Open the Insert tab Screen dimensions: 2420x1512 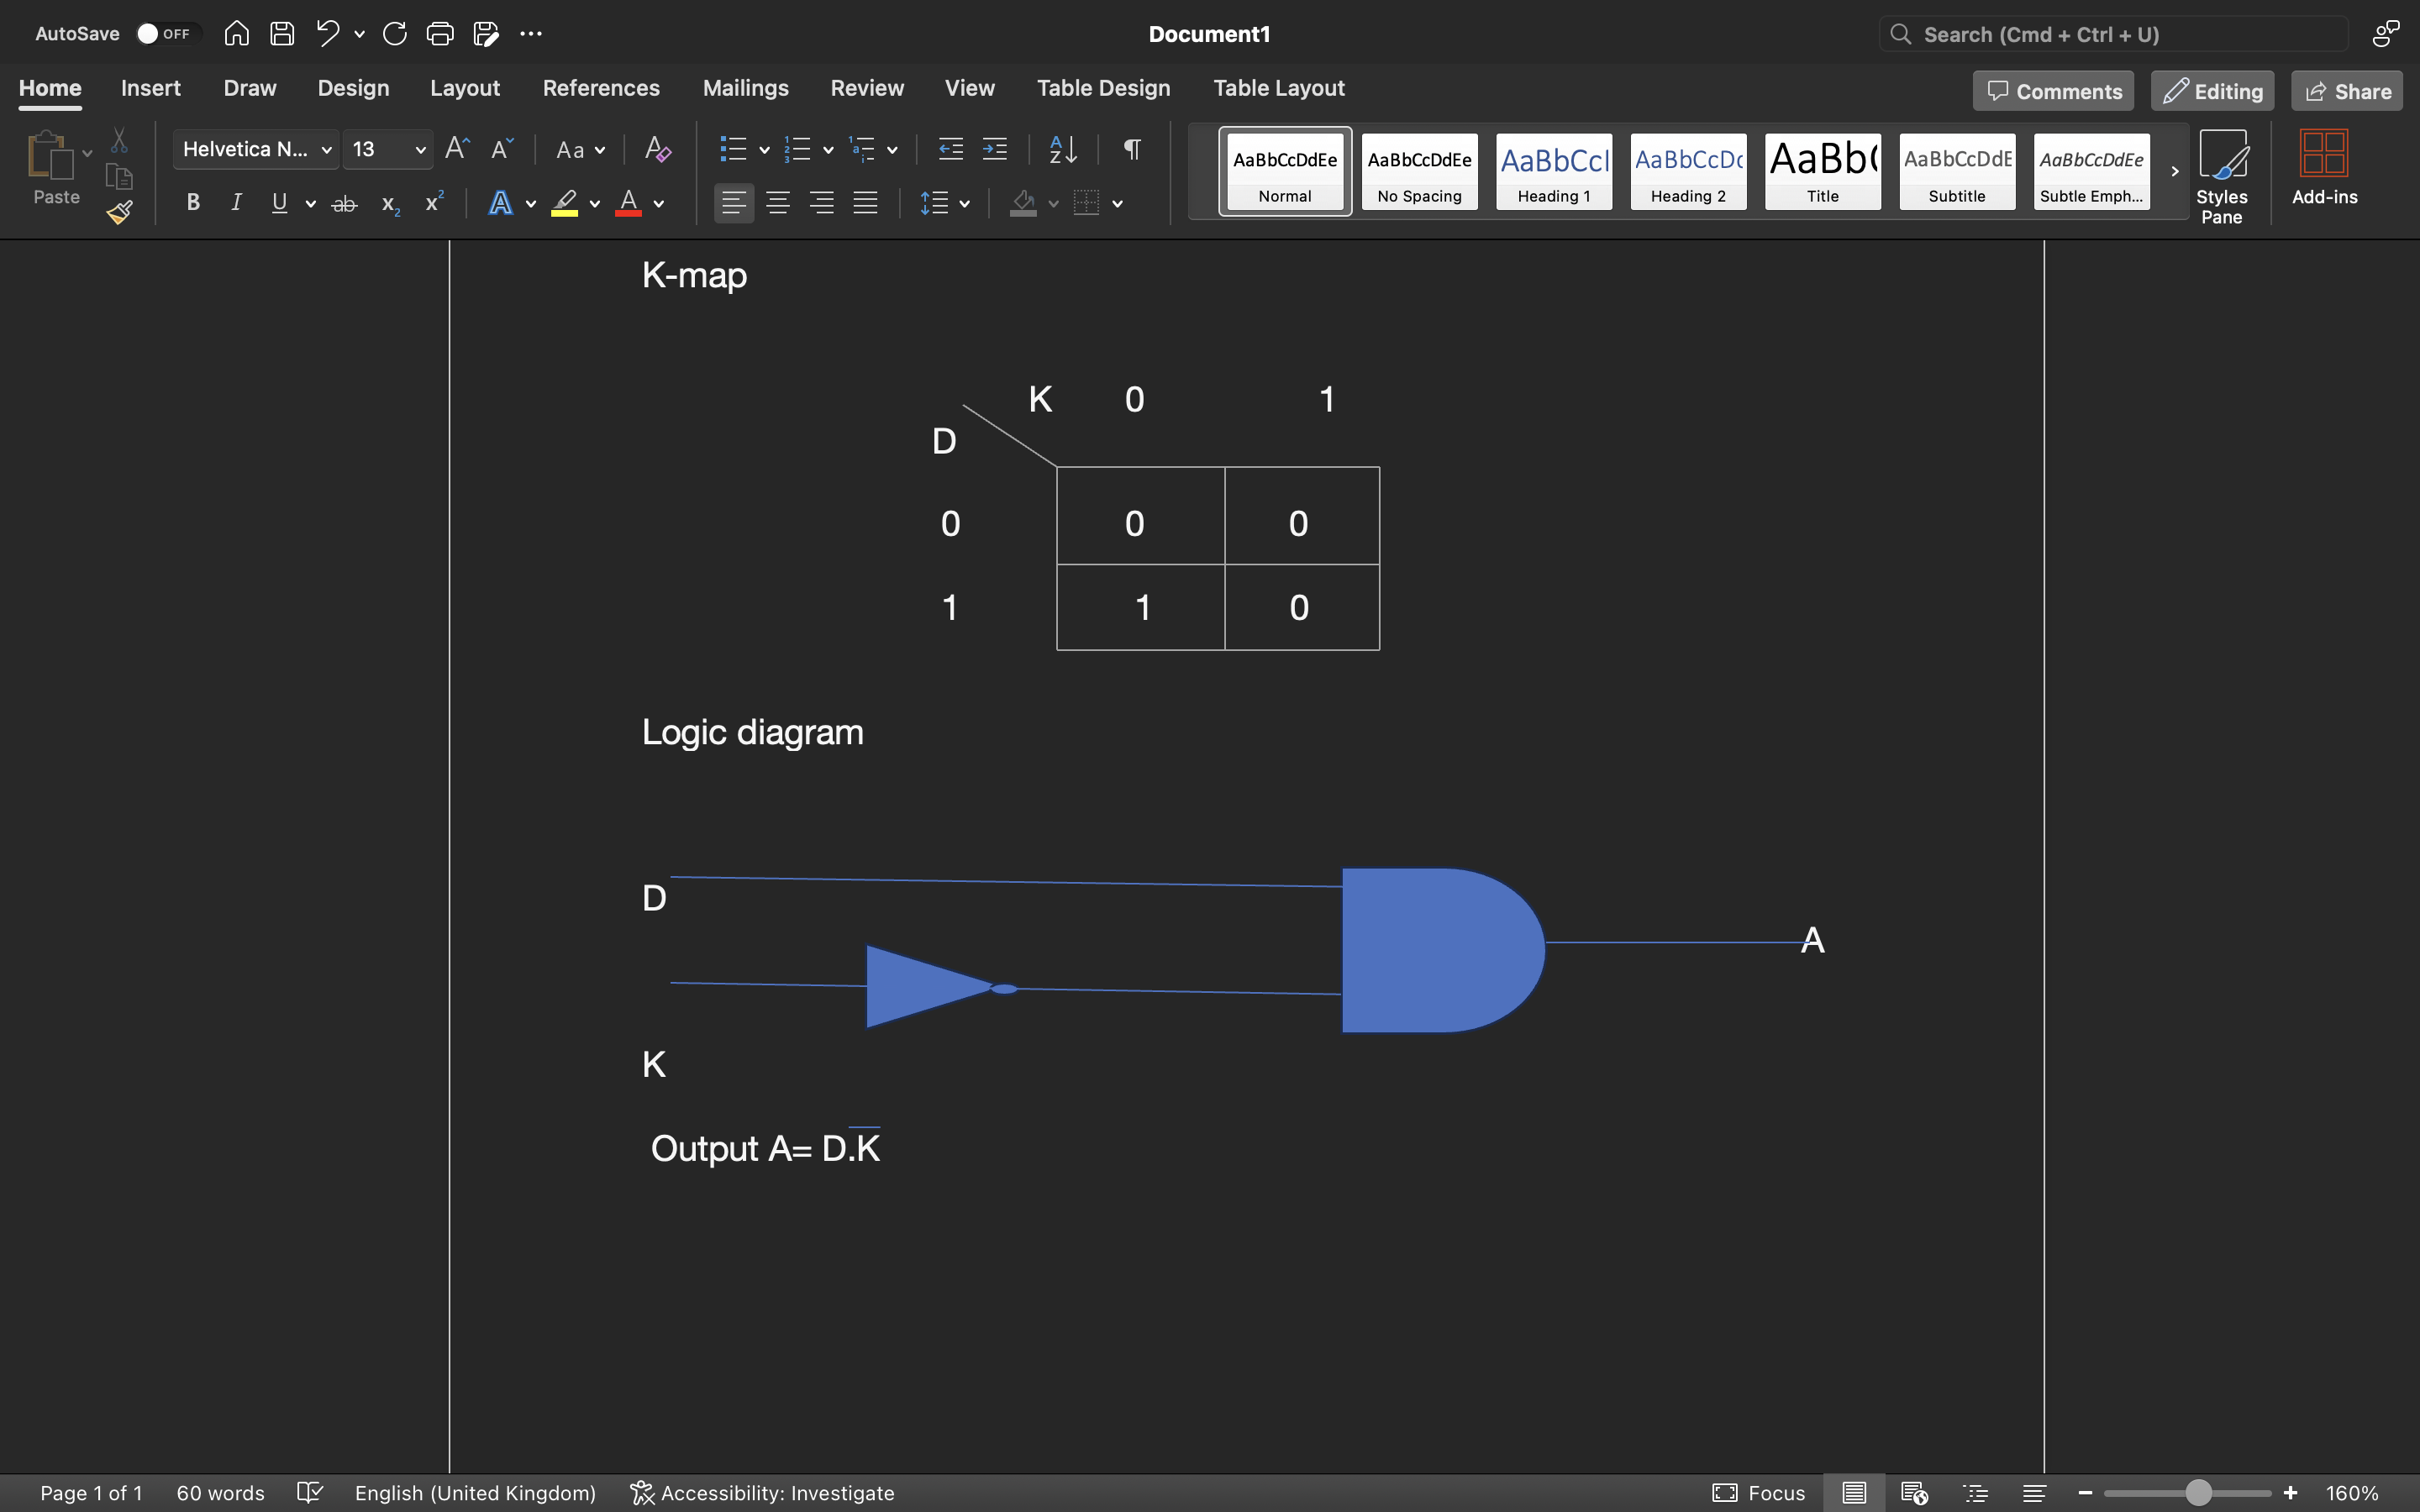pos(151,88)
